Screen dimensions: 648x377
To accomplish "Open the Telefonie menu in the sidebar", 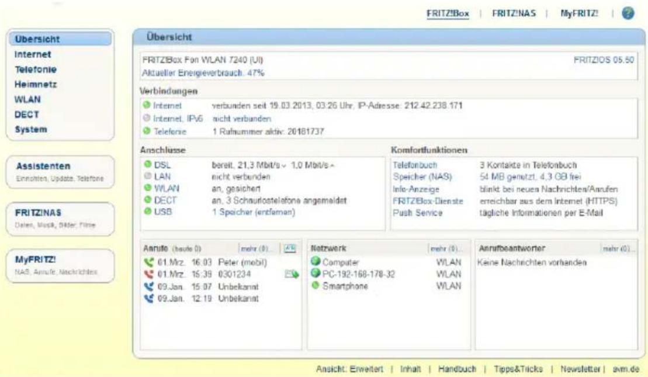I will click(36, 69).
